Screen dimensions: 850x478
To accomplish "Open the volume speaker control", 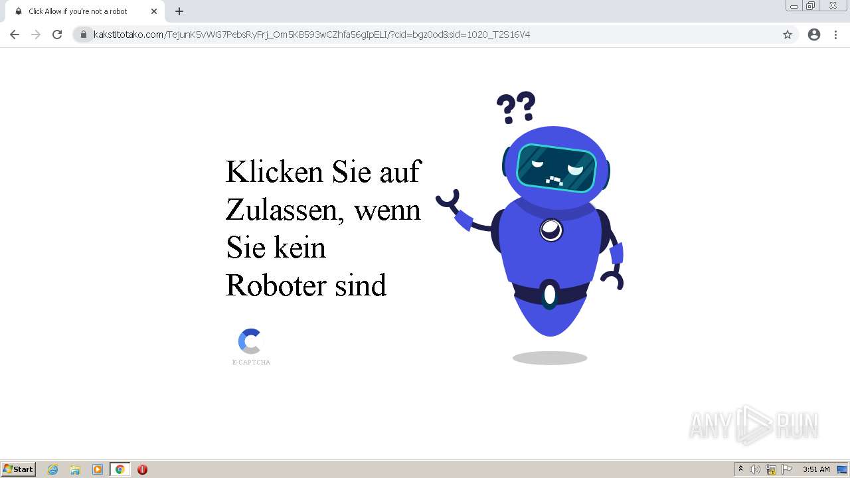I will point(755,469).
